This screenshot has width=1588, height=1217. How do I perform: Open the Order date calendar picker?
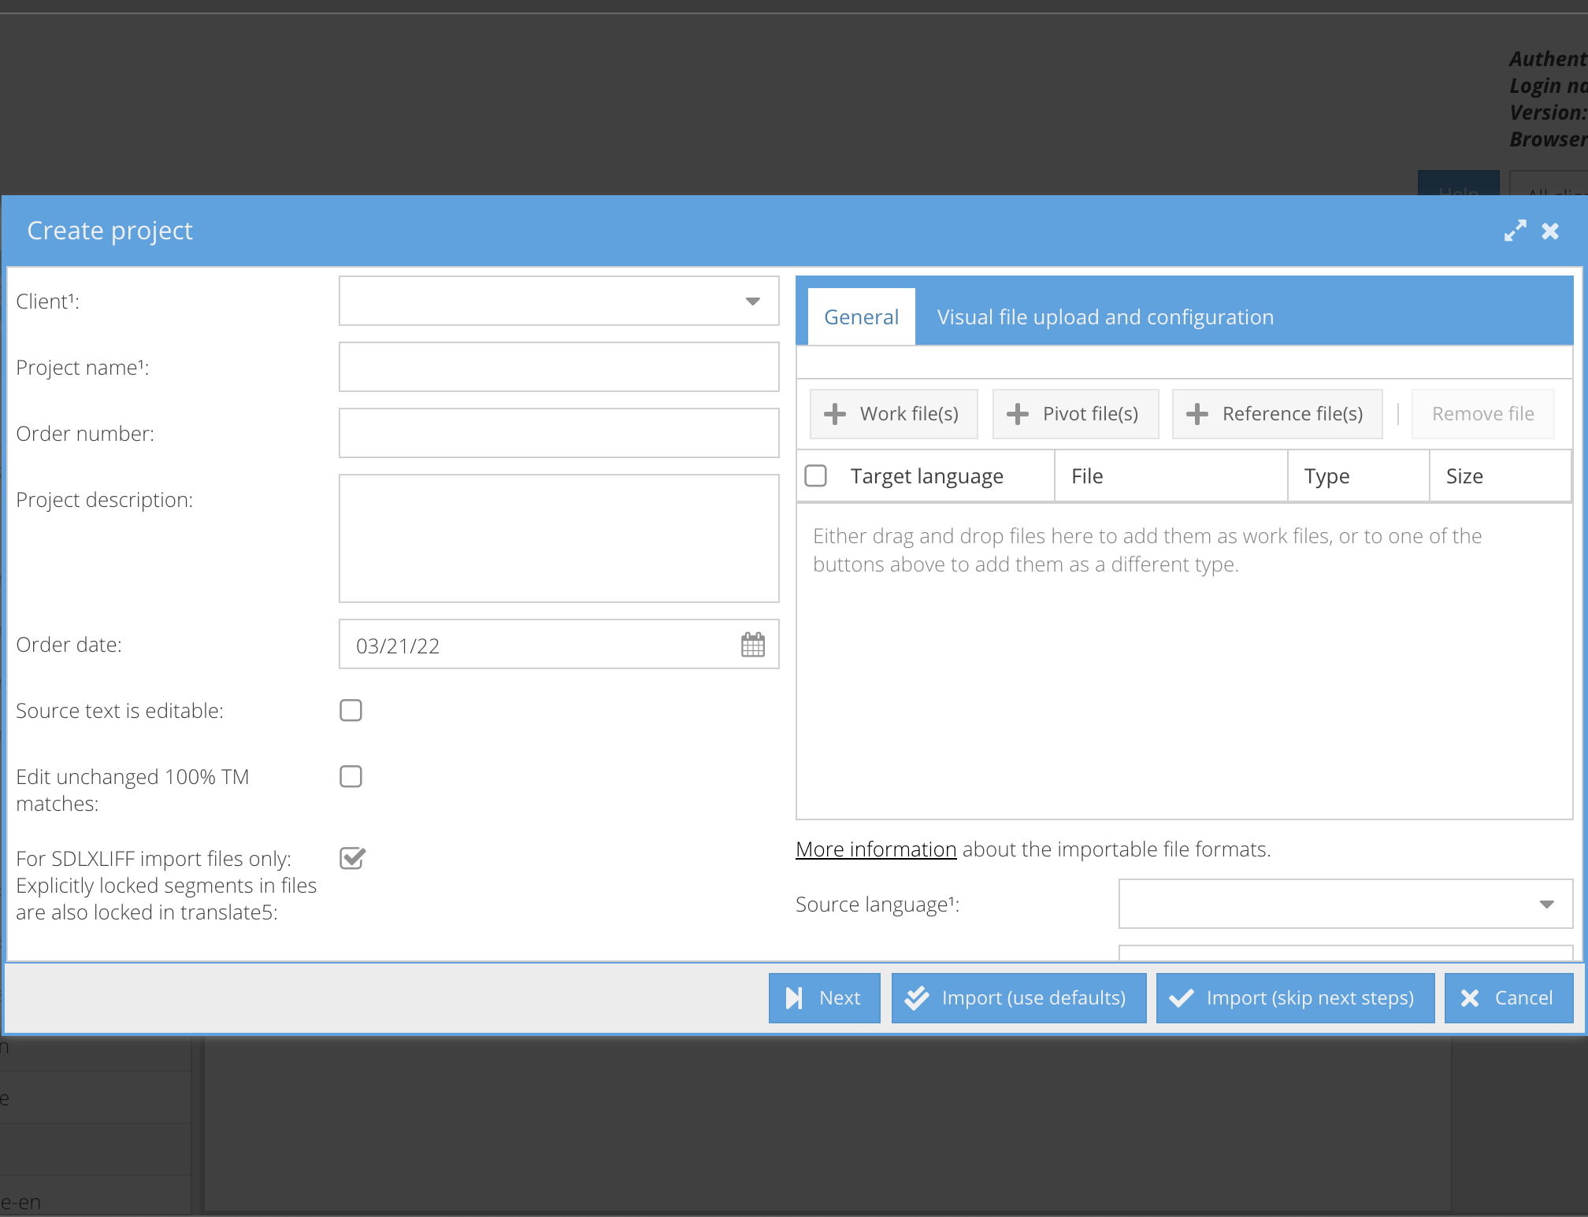752,645
